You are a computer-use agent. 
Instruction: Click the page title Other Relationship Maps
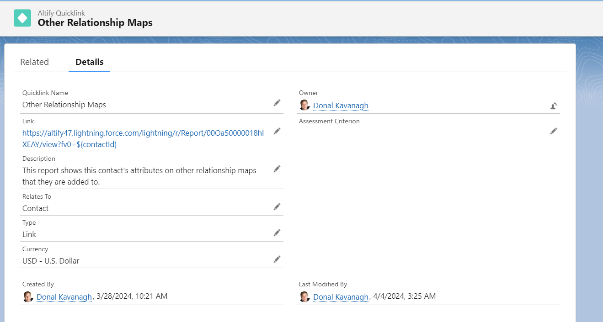pyautogui.click(x=95, y=22)
